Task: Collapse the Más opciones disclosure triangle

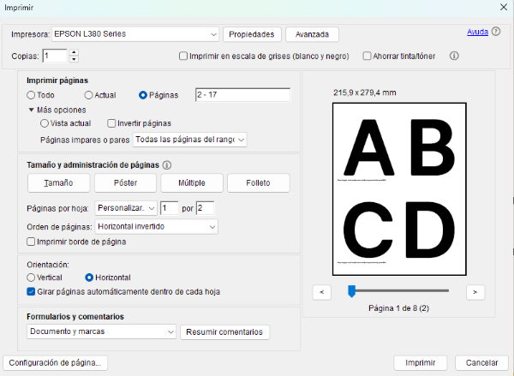Action: [x=32, y=110]
